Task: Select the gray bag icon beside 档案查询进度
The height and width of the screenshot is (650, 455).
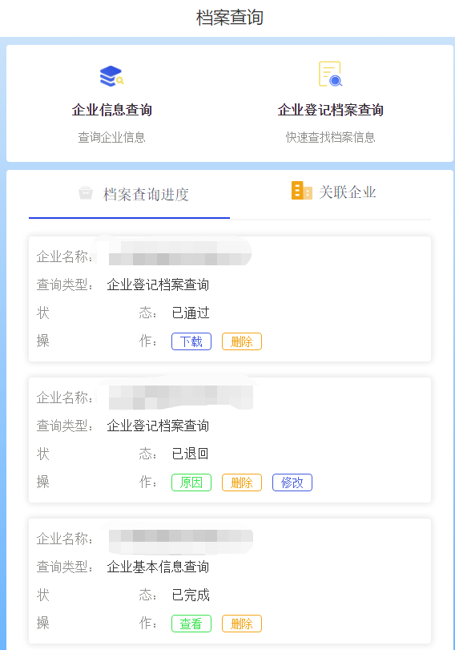Action: pyautogui.click(x=86, y=193)
